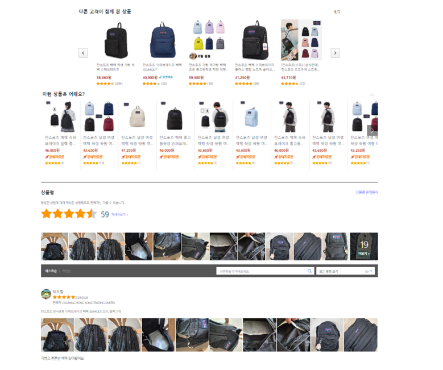Sort reviews by 최신순
The image size is (443, 370).
67,271
